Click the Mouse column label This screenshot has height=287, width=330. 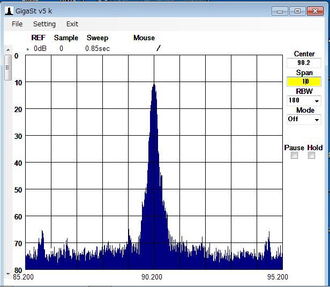tap(144, 38)
